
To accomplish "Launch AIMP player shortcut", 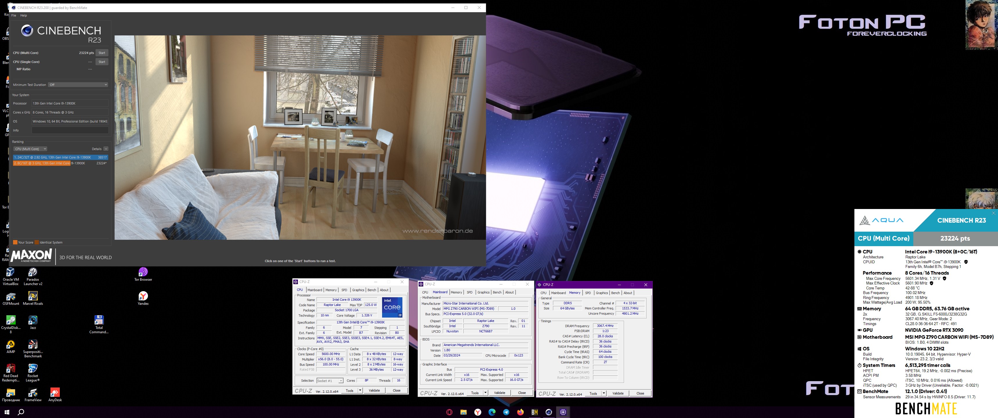I will tap(10, 346).
